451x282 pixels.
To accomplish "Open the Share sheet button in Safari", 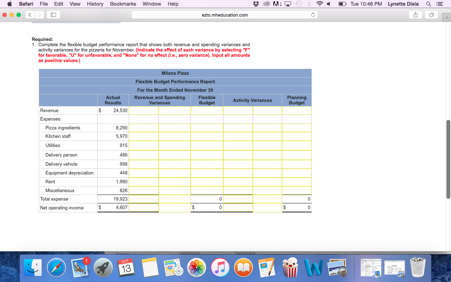I will (415, 15).
